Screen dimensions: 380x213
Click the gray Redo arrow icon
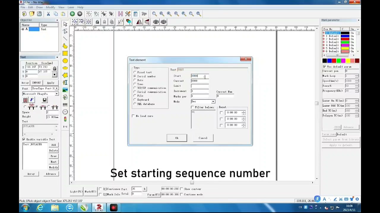pyautogui.click(x=80, y=14)
